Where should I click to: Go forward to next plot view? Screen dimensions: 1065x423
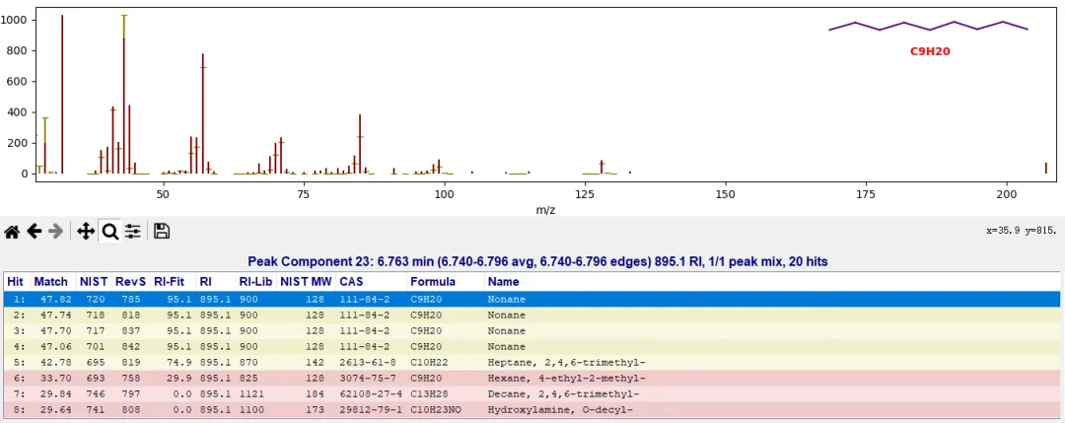pos(56,231)
